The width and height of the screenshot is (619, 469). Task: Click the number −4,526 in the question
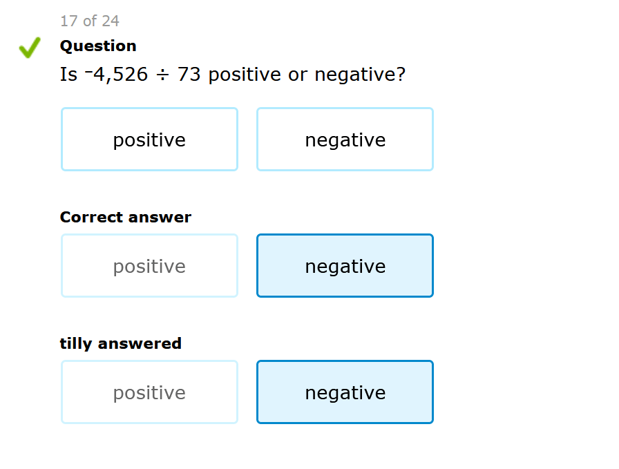click(x=116, y=75)
